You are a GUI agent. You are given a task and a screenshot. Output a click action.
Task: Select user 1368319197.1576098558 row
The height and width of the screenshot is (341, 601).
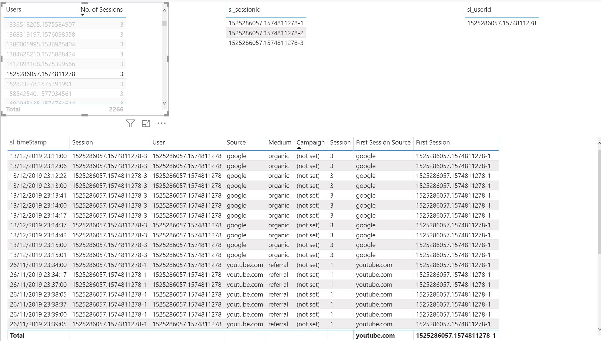tap(65, 34)
